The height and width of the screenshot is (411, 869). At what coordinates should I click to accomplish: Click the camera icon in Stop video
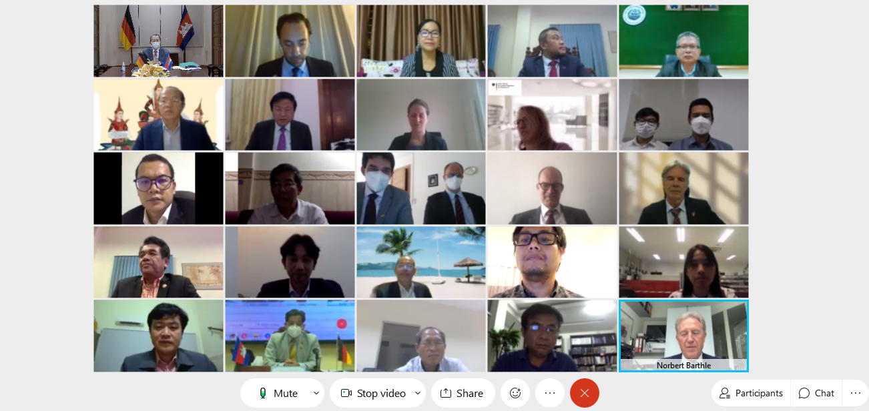pos(346,393)
